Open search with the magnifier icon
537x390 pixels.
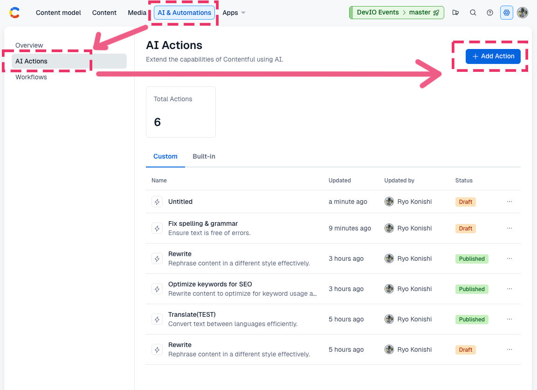473,13
